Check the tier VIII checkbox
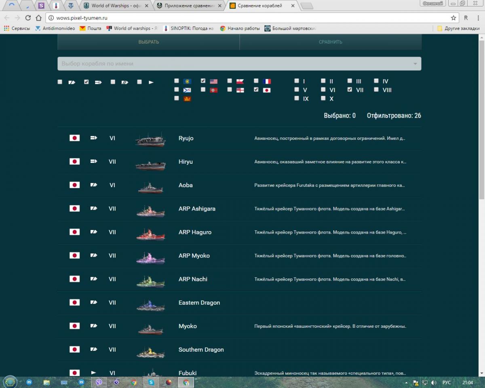 (x=376, y=90)
